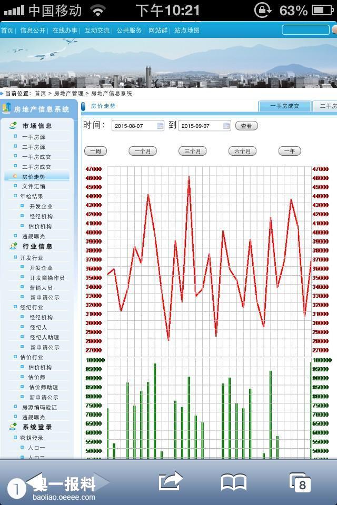Collapse the 年检结果 tree node
Screen dimensions: 337x505
pyautogui.click(x=15, y=196)
